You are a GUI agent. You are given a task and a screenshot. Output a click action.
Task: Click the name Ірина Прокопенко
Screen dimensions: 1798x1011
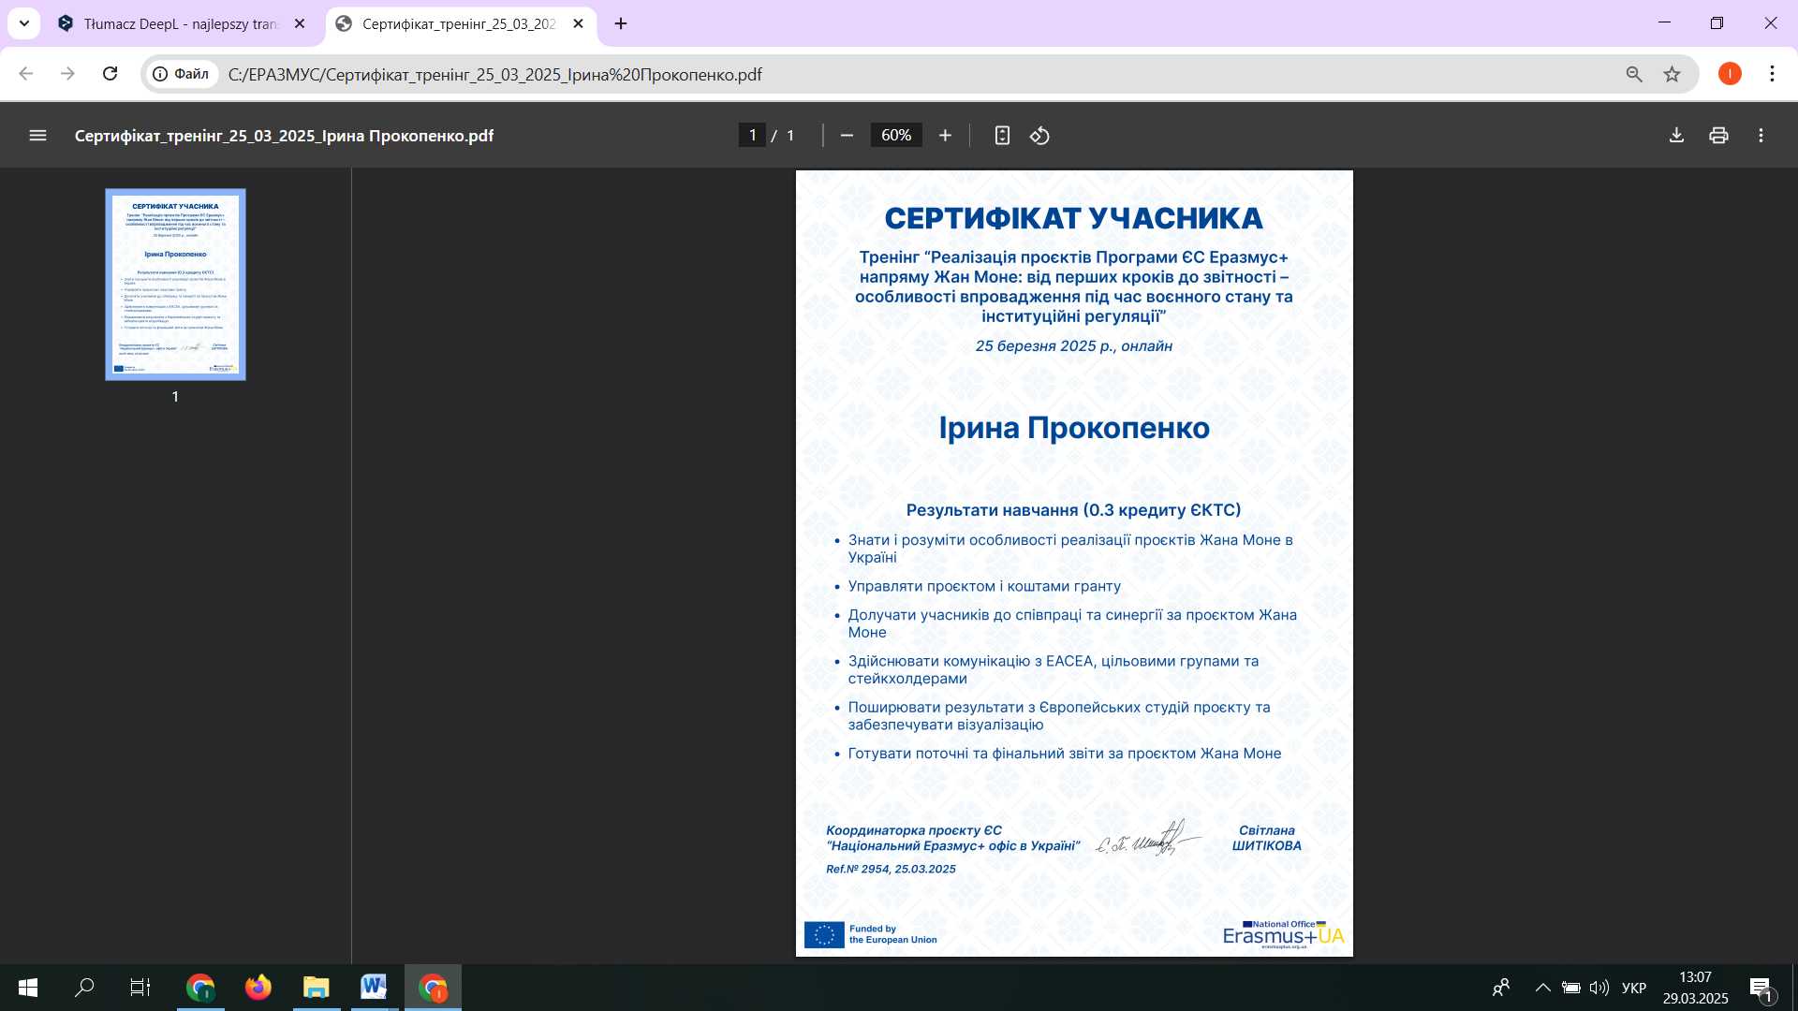coord(1074,428)
